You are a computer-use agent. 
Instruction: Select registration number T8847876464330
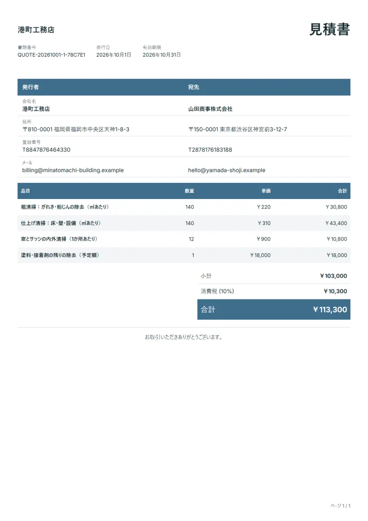click(x=46, y=150)
